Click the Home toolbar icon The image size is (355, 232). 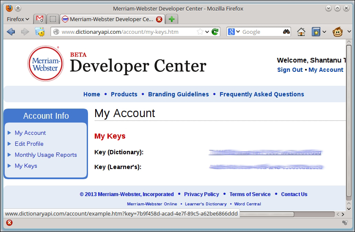click(x=301, y=32)
